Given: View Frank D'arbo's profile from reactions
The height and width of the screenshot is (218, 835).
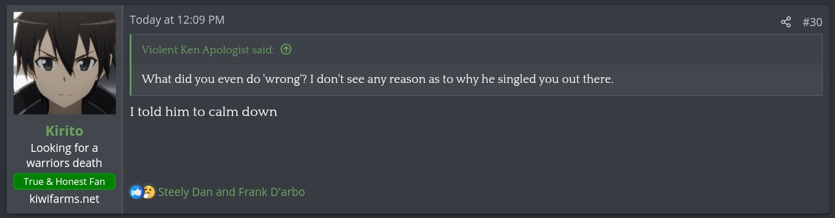Looking at the screenshot, I should click(x=271, y=192).
